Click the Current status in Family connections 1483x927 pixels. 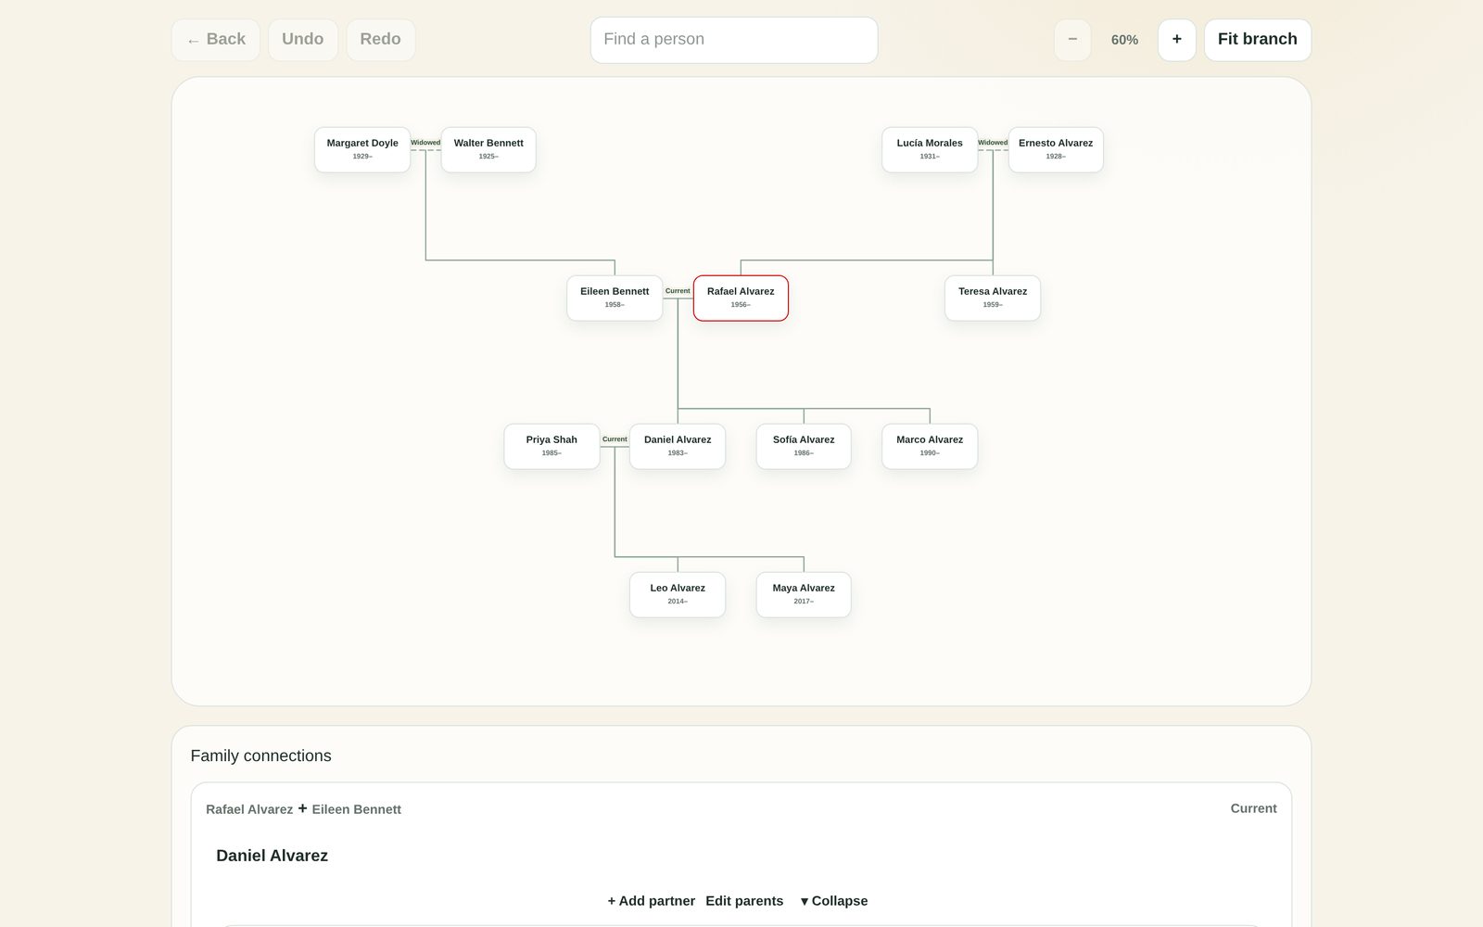click(1253, 808)
